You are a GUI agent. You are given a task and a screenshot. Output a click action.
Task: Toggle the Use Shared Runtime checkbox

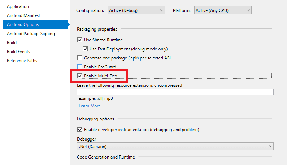point(80,40)
